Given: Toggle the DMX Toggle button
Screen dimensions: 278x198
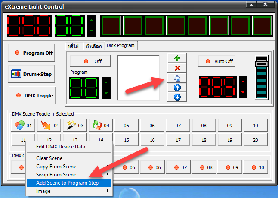Looking at the screenshot, I should coord(32,95).
